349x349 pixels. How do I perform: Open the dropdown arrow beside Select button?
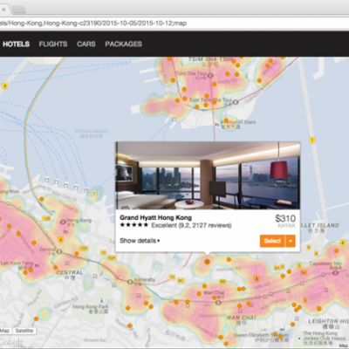[x=291, y=241]
